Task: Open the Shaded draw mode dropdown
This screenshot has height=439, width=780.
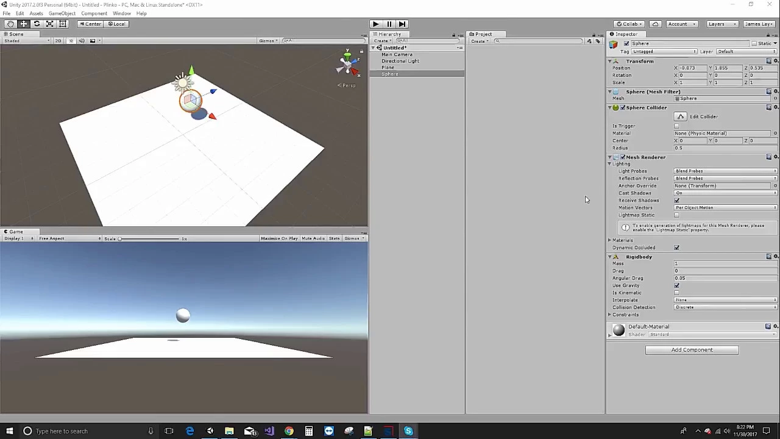Action: click(x=27, y=41)
